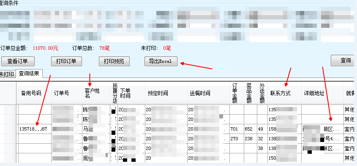Click the 预定时间 column header
Screen dimensions: 357x166
coord(166,93)
